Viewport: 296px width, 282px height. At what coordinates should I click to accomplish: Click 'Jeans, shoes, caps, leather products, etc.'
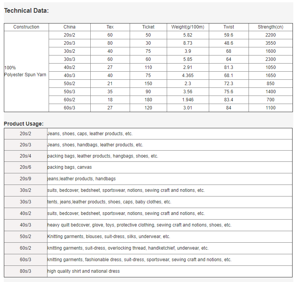coord(90,134)
